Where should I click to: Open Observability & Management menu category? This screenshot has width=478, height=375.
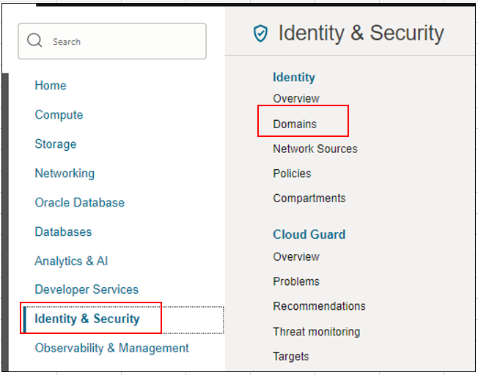pos(112,348)
